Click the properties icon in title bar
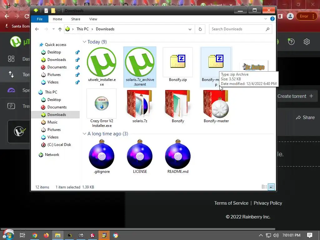 coord(46,11)
